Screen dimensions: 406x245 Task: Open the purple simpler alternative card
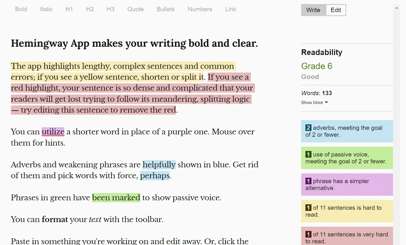pos(347,185)
